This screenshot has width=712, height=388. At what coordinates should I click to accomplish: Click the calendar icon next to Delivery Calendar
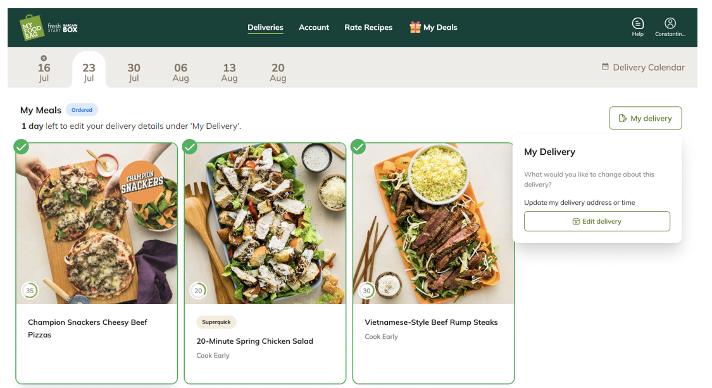(605, 66)
